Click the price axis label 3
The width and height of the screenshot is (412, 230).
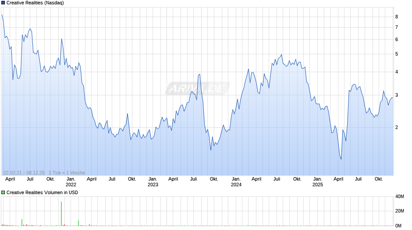[x=397, y=95]
